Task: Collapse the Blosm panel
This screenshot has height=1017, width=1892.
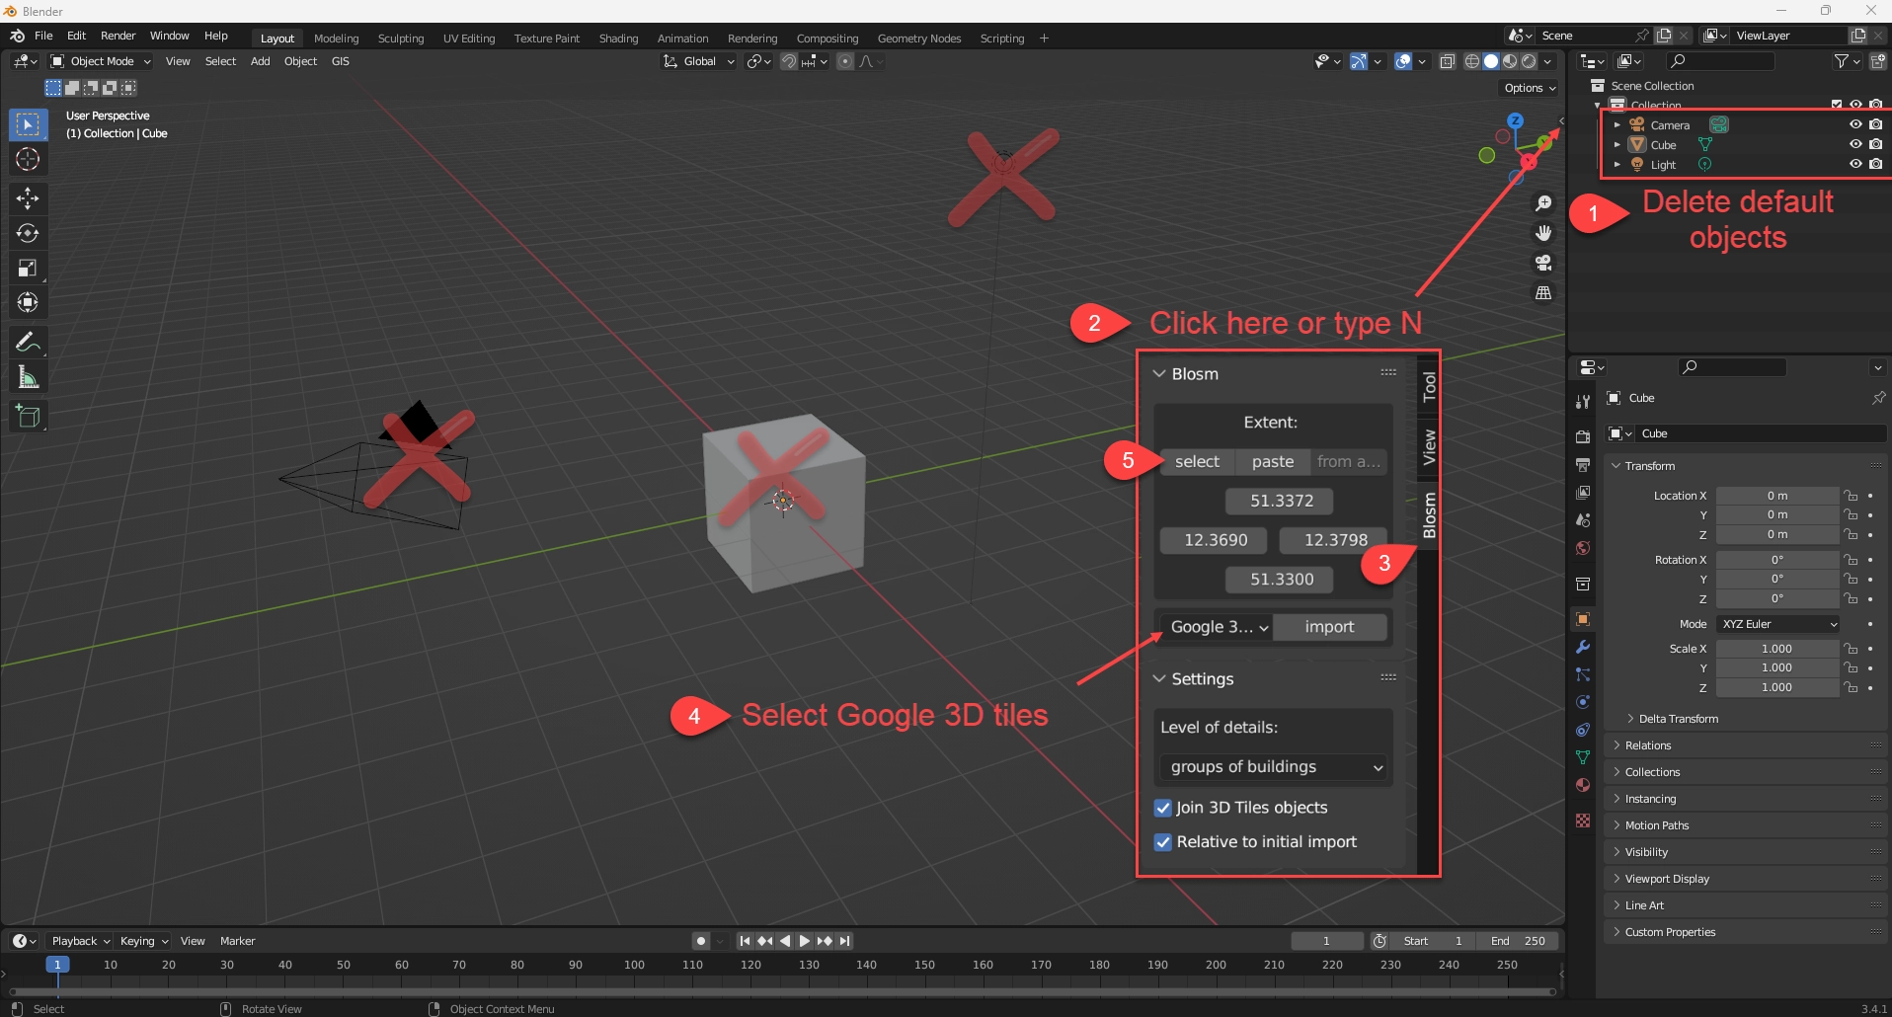Action: pyautogui.click(x=1159, y=374)
